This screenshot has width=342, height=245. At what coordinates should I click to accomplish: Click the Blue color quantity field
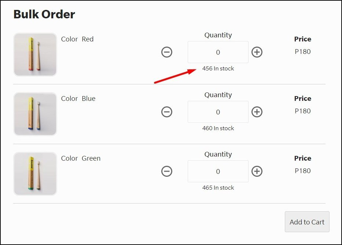[x=218, y=112]
